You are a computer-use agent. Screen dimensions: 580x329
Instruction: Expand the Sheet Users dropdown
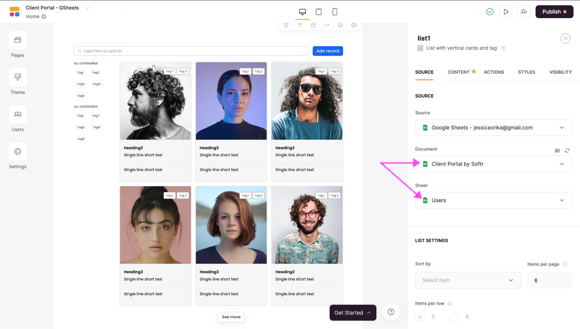pos(493,200)
